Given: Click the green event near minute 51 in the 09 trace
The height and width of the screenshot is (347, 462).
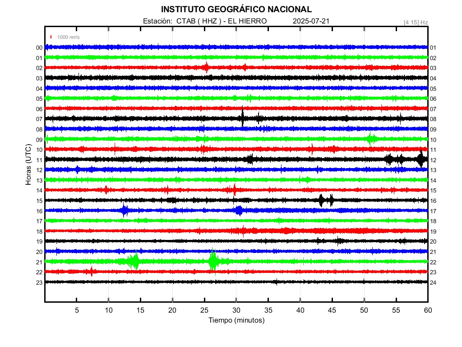Looking at the screenshot, I should [371, 138].
